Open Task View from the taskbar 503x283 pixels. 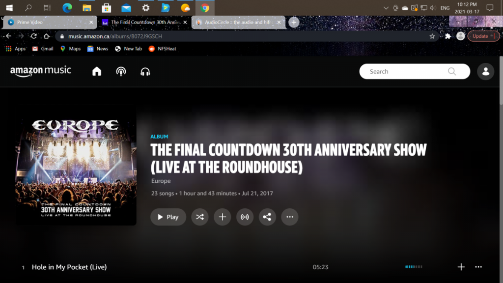(x=47, y=8)
